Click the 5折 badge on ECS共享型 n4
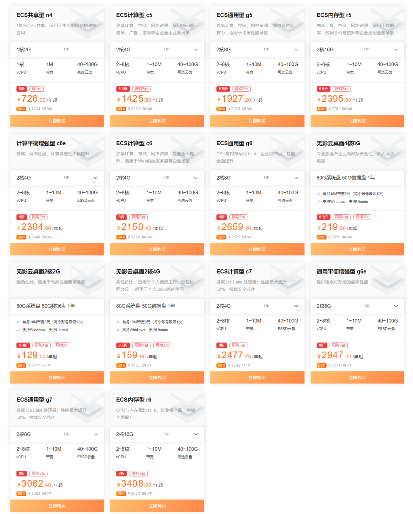The image size is (413, 514). pyautogui.click(x=22, y=89)
